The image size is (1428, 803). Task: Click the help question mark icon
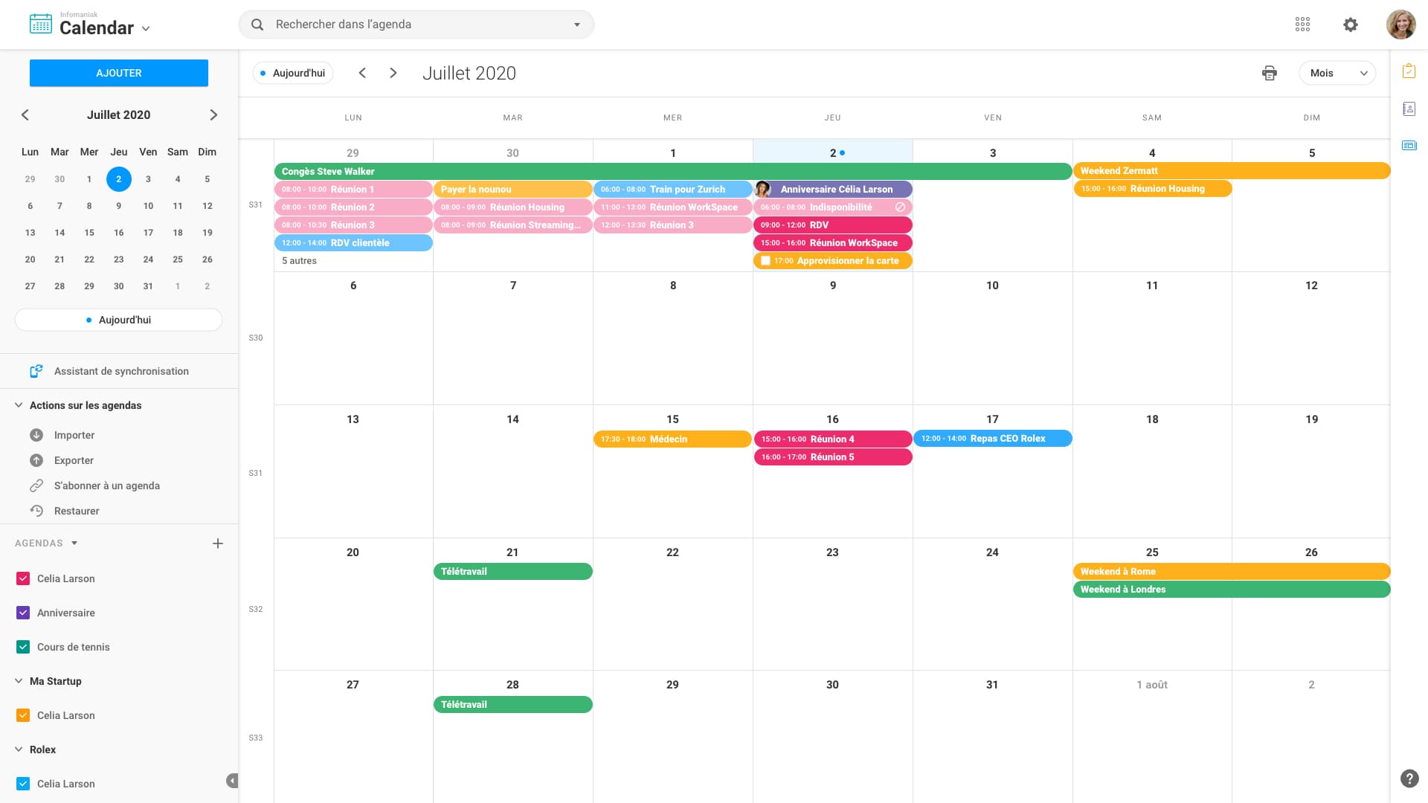1409,778
